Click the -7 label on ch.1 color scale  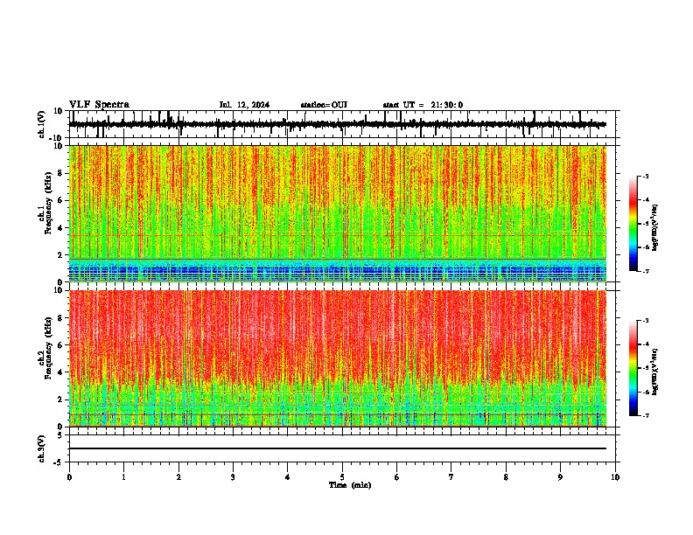645,271
